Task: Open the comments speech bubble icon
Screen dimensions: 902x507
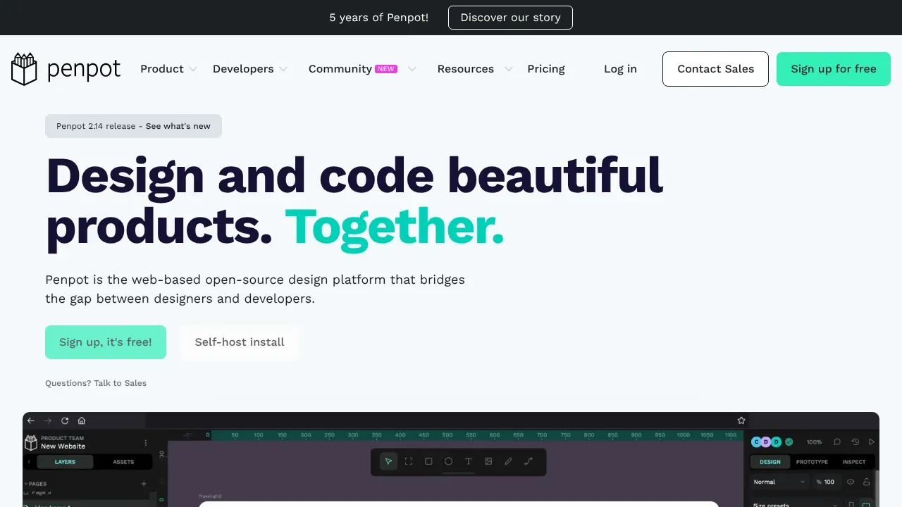Action: click(837, 442)
